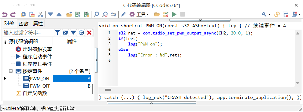303x112 pixels.
Task: Click the magnifier Find icon
Action: pos(96,14)
